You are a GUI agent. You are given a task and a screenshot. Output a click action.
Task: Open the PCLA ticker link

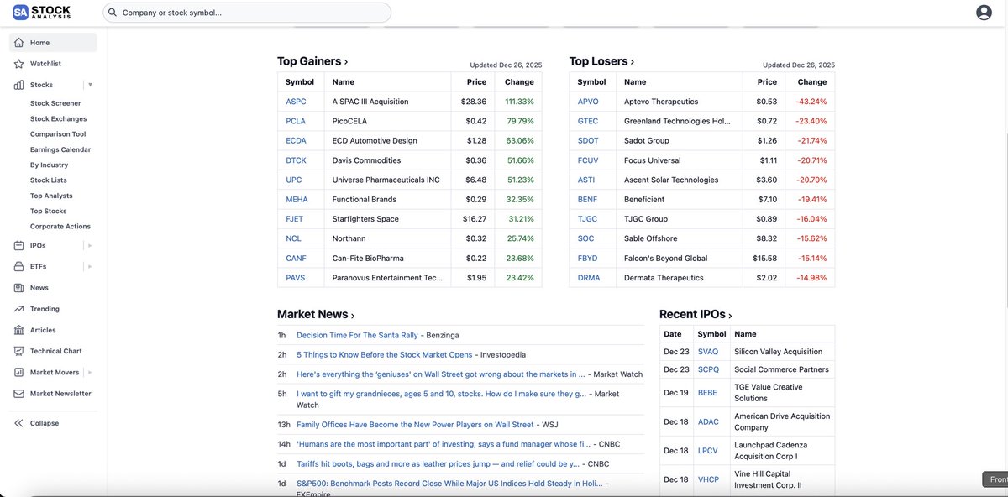click(296, 121)
